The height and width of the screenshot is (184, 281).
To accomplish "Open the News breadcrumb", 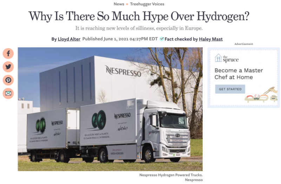I will pos(119,4).
